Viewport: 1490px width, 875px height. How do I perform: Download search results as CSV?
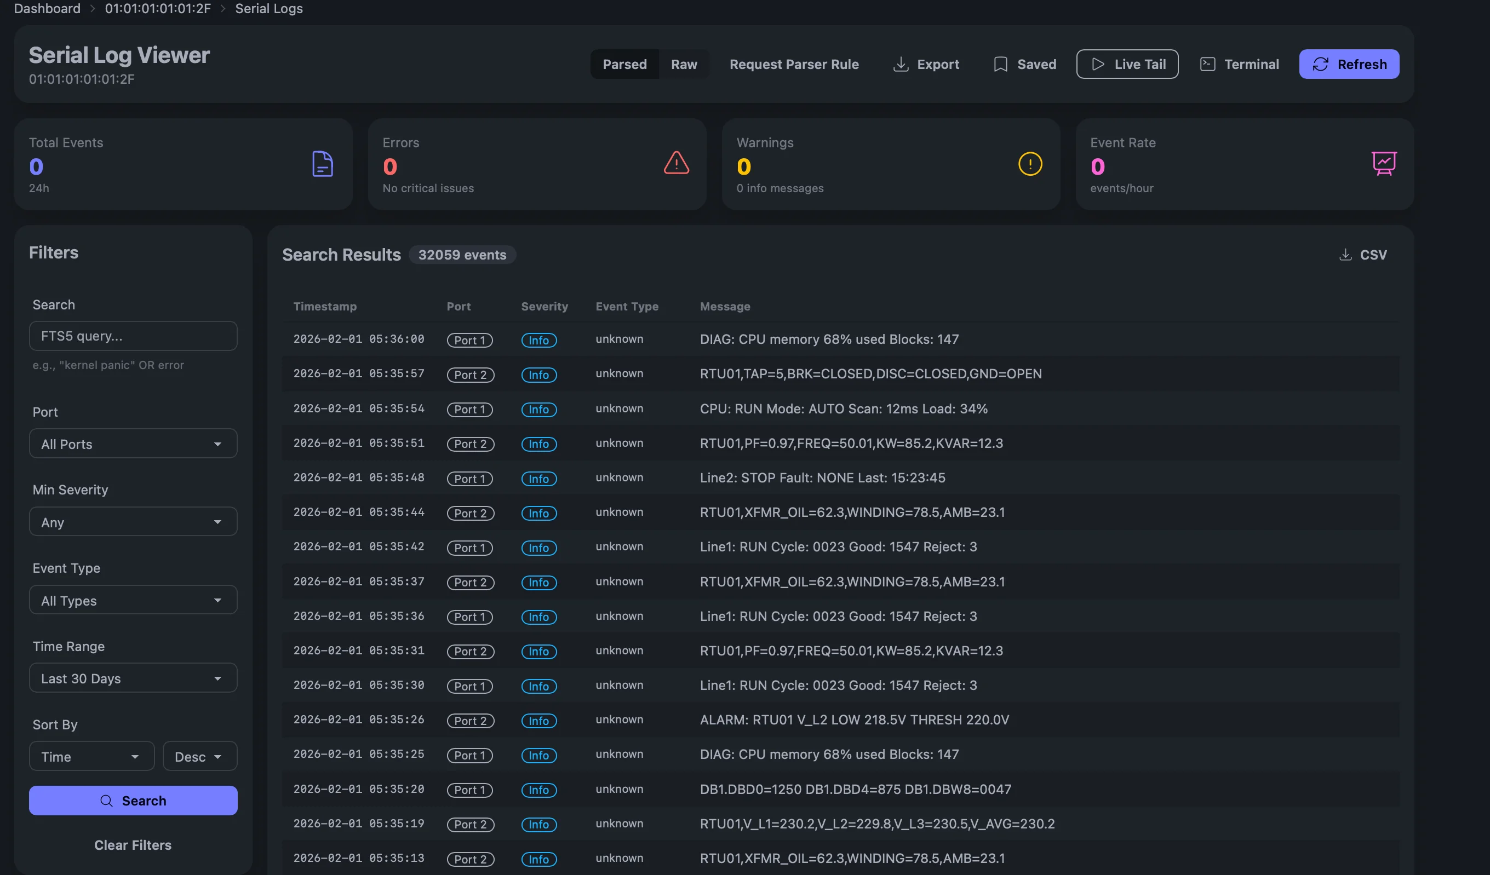(1363, 254)
